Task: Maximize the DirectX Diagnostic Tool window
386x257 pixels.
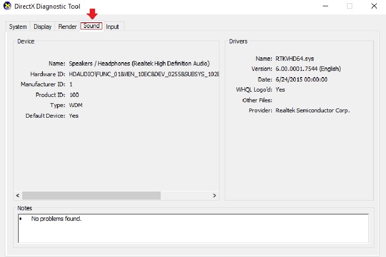Action: tap(349, 6)
